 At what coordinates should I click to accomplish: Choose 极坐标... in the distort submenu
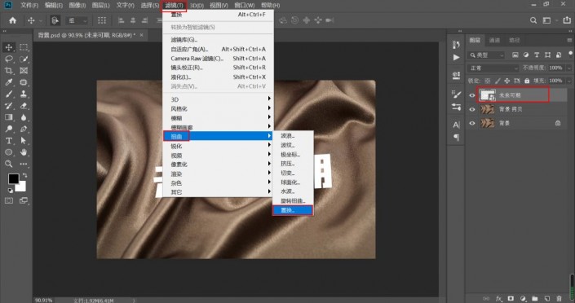tap(293, 154)
